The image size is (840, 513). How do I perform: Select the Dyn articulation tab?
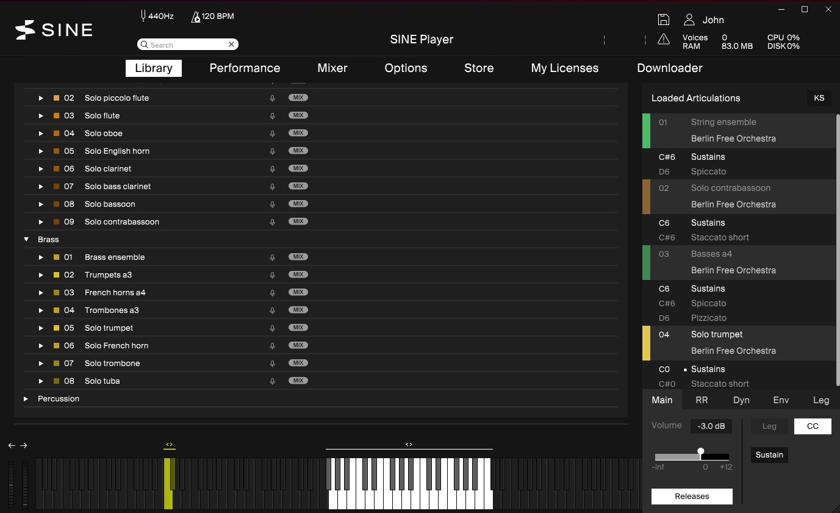point(741,400)
